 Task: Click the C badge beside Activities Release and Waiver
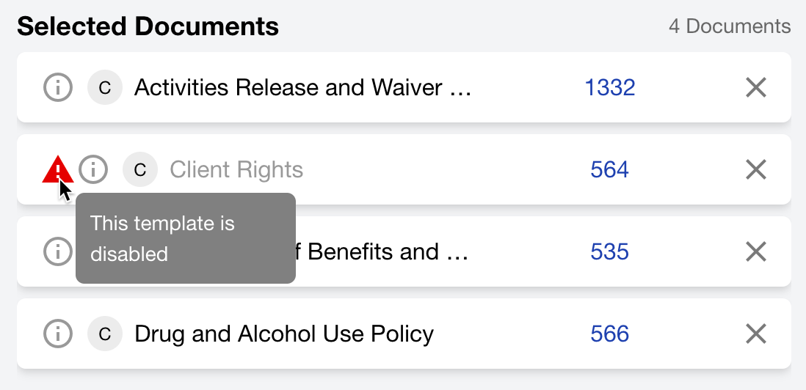tap(105, 88)
